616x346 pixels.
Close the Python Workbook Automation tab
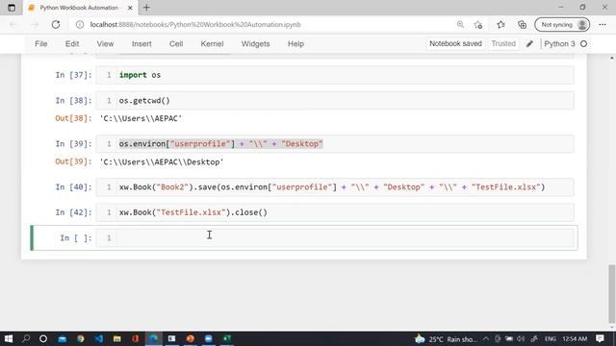(130, 8)
